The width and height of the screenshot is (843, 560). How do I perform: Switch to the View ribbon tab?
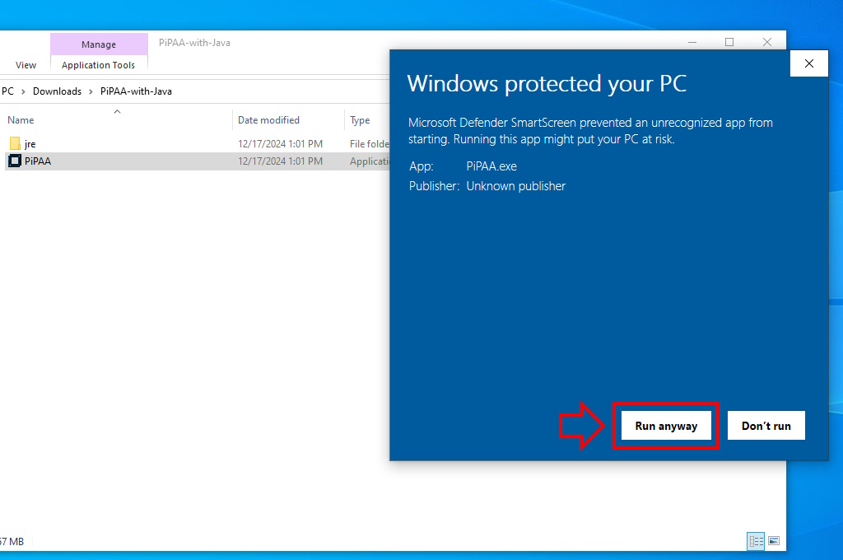point(26,65)
